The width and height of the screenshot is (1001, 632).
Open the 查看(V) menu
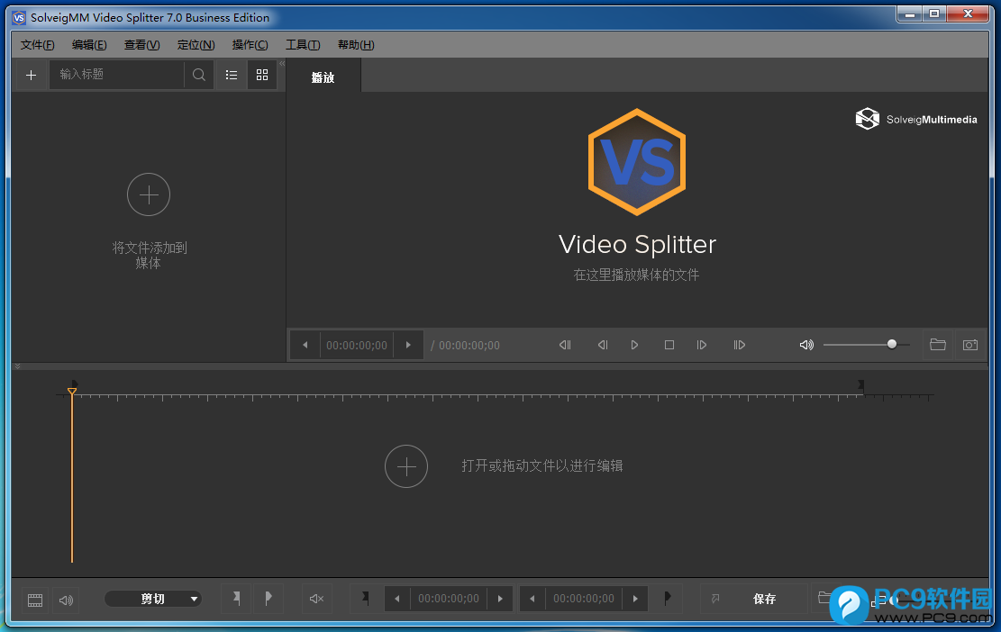[141, 45]
